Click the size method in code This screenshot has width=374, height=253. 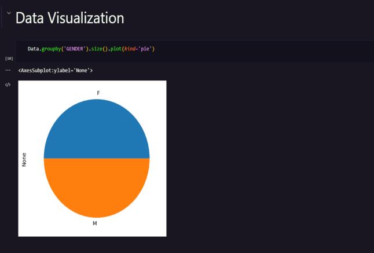tap(97, 49)
